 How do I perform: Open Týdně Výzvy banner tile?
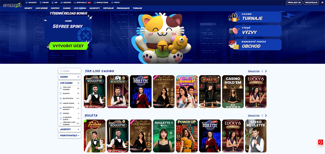tap(255, 31)
